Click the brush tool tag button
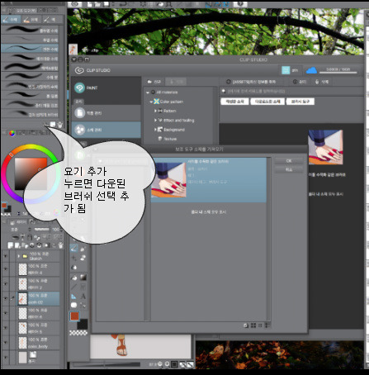The image size is (369, 375). 300,102
